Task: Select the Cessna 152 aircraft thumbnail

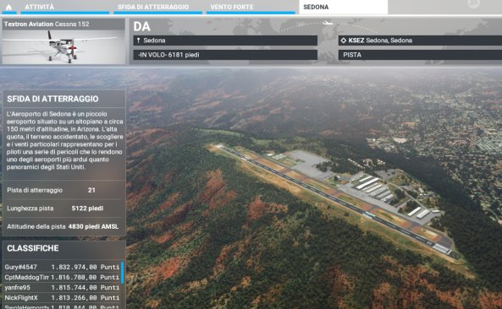Action: 63,47
